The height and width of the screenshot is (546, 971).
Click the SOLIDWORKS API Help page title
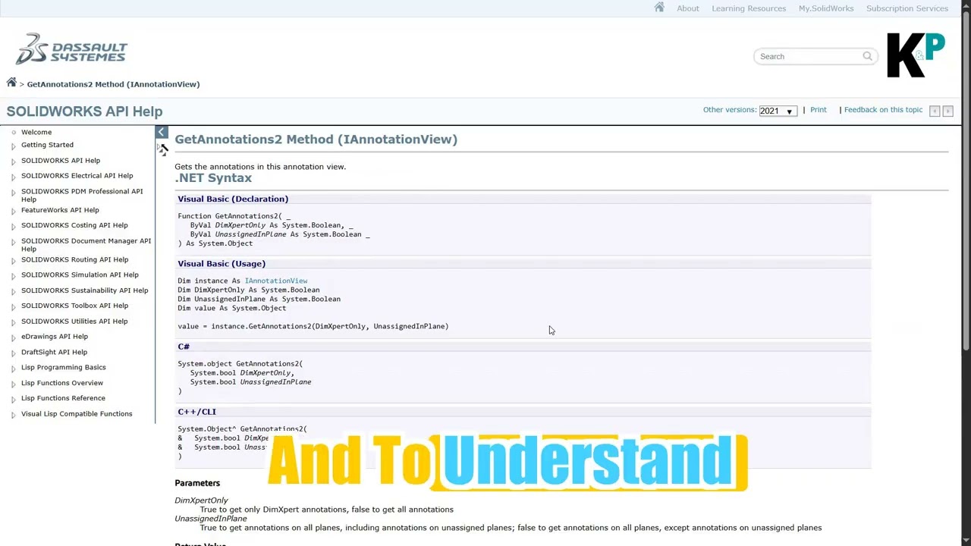84,111
